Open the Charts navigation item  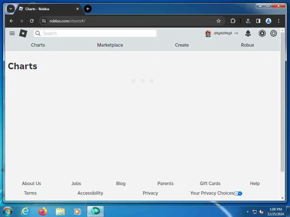(38, 45)
